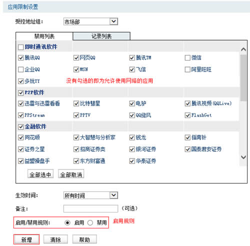Viewport: 250px width, 246px height.
Task: Untick the 金融软件 category checkbox
Action: [x=20, y=127]
